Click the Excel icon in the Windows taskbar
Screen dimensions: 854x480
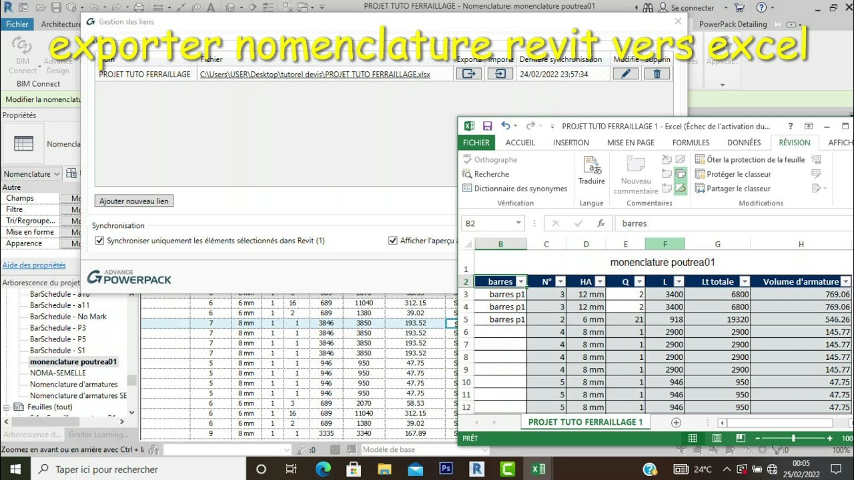(x=538, y=469)
